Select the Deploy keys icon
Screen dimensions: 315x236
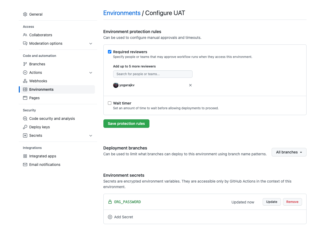(x=25, y=127)
